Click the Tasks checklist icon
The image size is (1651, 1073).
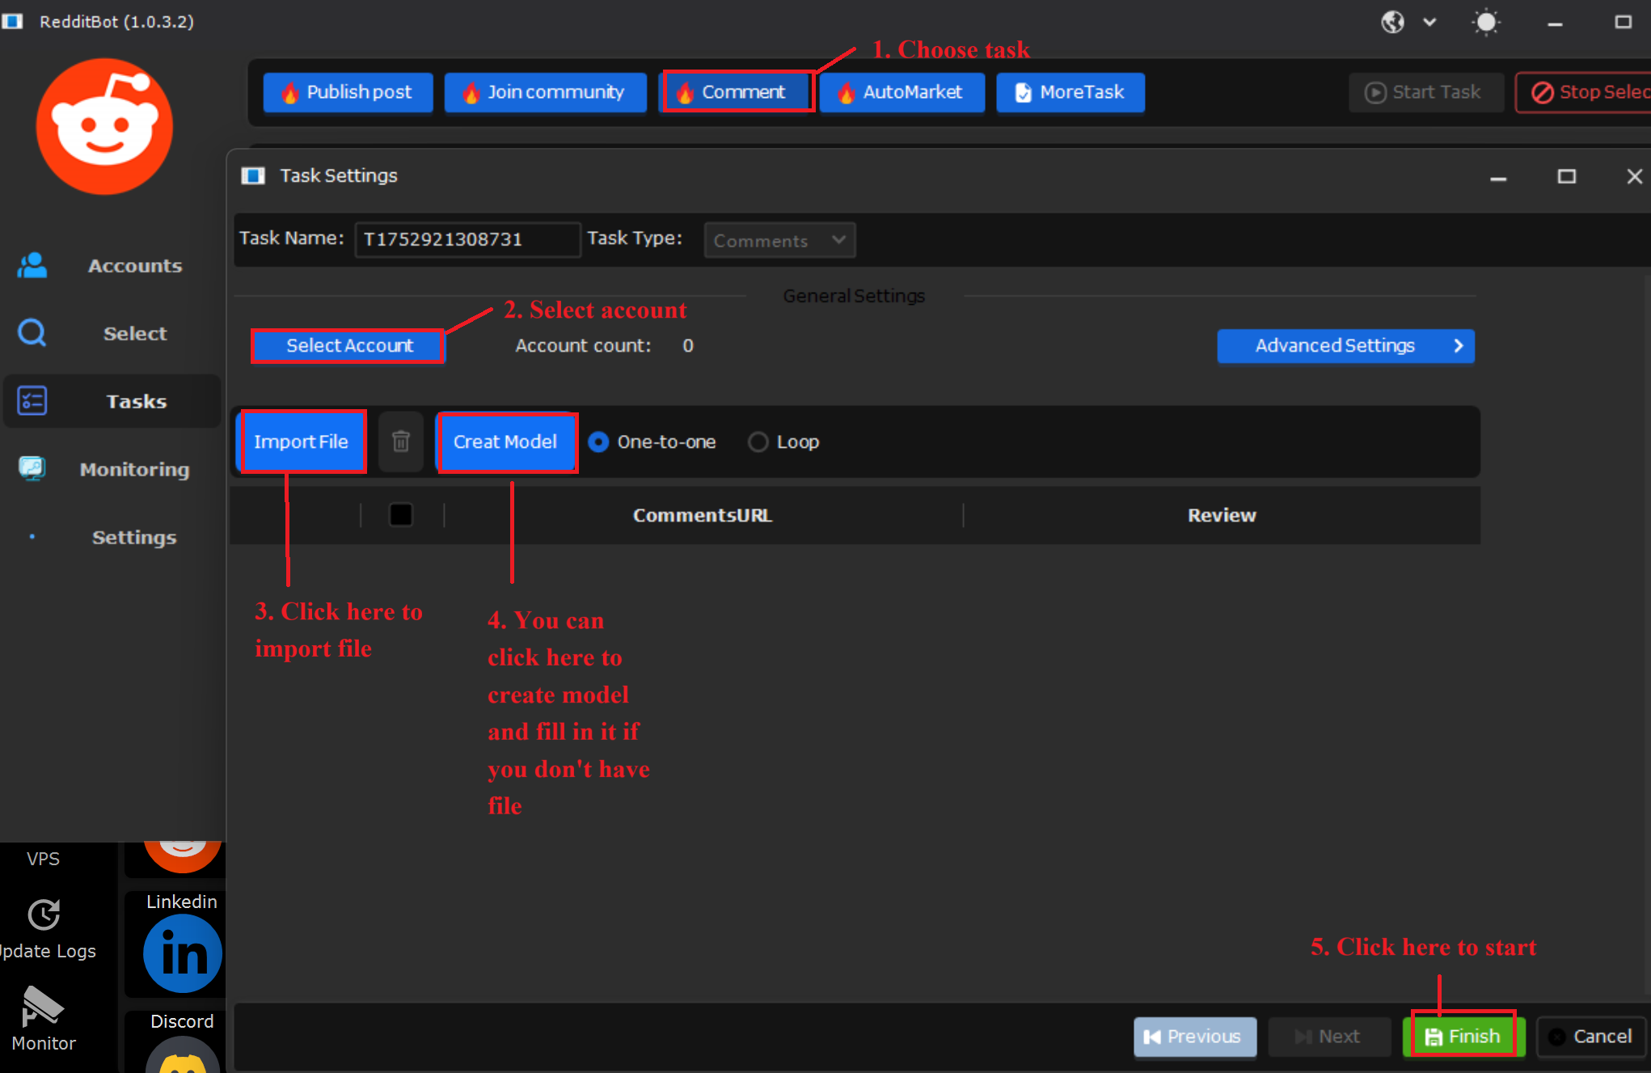pos(32,400)
